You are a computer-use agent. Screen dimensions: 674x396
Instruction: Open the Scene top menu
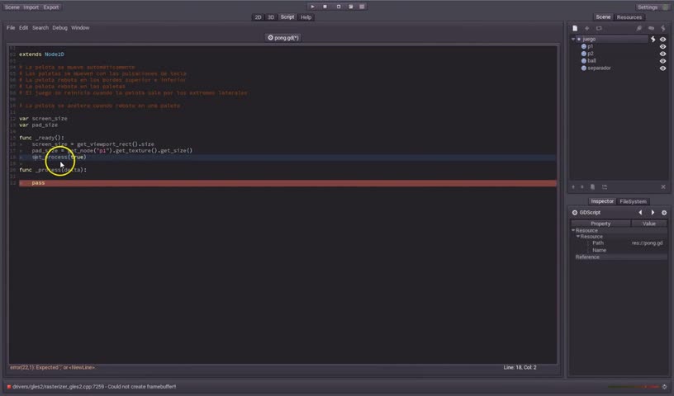12,7
